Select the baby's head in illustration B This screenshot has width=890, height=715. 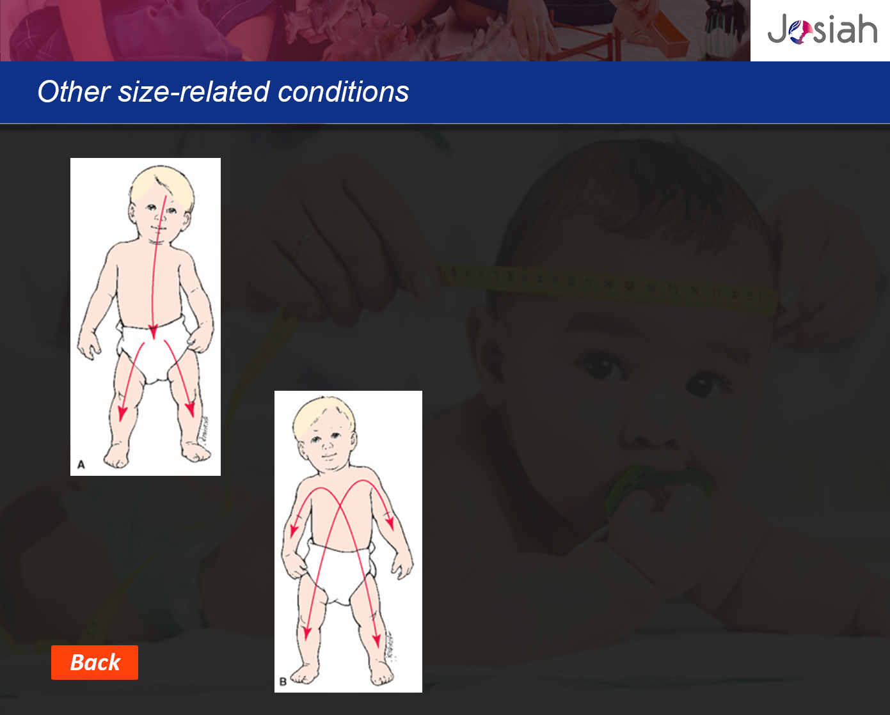(x=325, y=435)
